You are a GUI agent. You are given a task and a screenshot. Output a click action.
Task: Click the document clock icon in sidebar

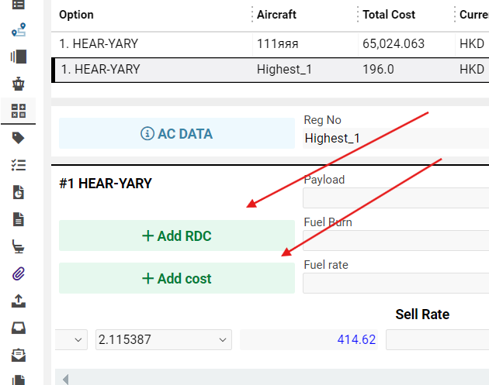pos(19,192)
